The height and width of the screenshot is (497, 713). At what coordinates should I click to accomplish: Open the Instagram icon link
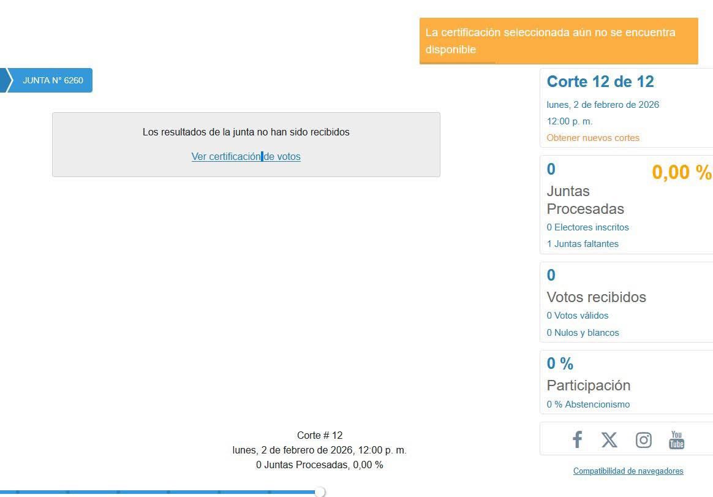pos(643,440)
